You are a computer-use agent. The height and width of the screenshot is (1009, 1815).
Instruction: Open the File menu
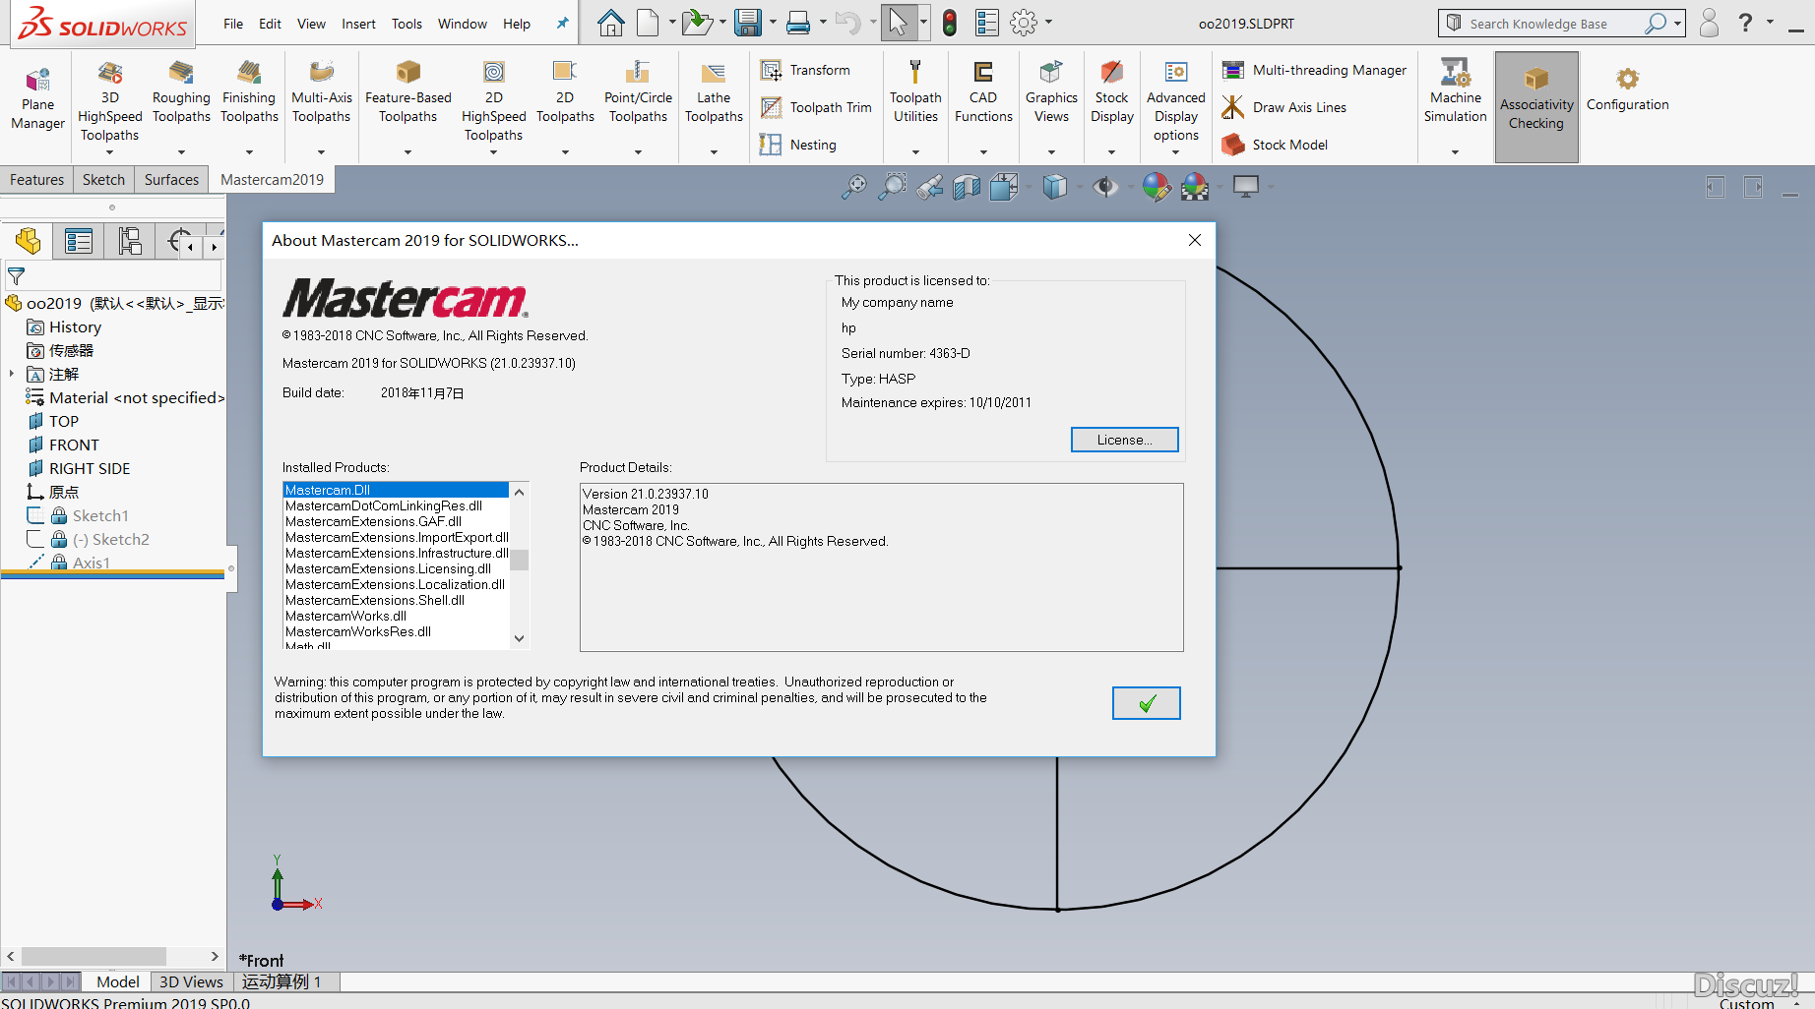[233, 24]
